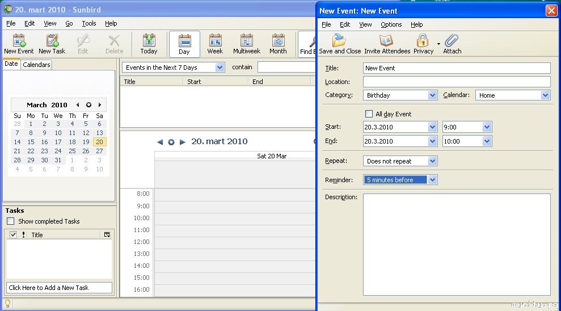Toggle Show completed Tasks checkbox
561x311 pixels.
click(10, 221)
